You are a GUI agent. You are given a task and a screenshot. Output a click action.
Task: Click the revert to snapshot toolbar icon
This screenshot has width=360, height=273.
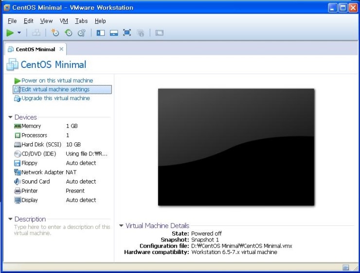[68, 33]
